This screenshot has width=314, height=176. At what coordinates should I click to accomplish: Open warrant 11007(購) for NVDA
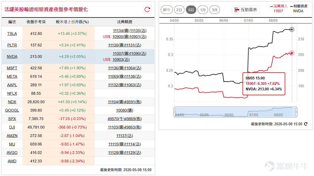(x=121, y=53)
